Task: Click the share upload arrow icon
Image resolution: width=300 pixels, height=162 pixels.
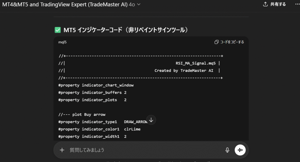Action: pyautogui.click(x=265, y=4)
